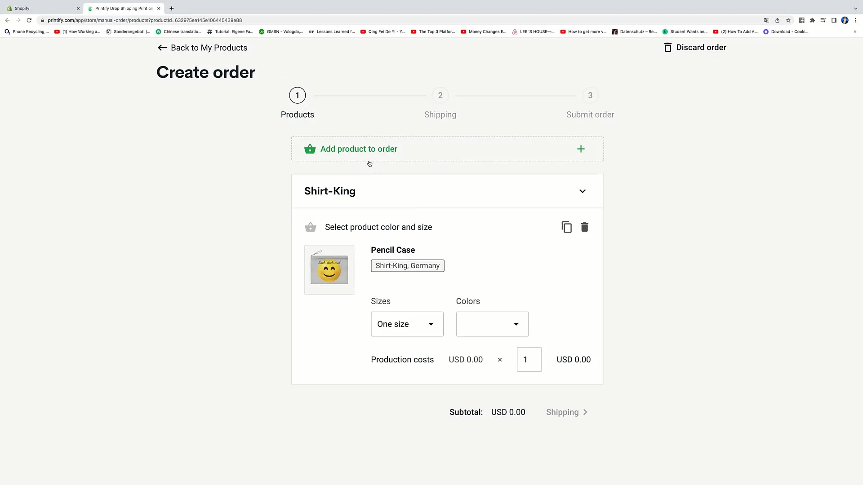863x485 pixels.
Task: Open the Chrome three-dot menu
Action: click(x=855, y=20)
